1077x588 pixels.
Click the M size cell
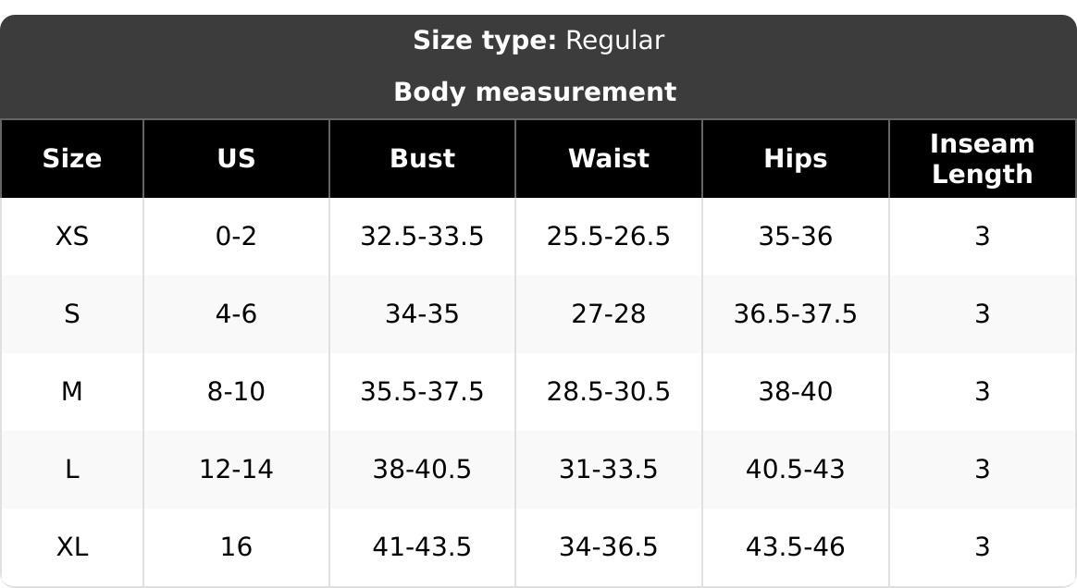[72, 392]
